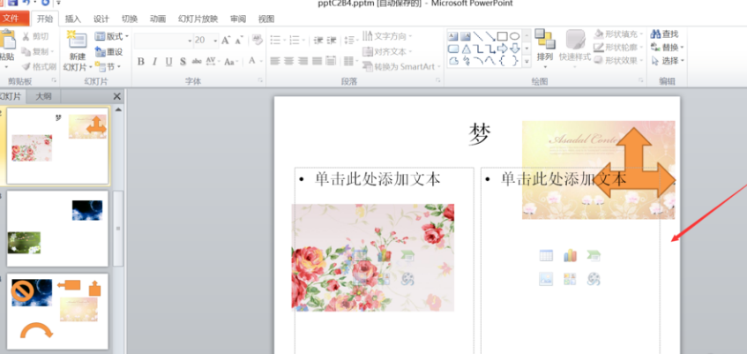This screenshot has width=747, height=354.
Task: Select the rectangle shape in shapes gallery
Action: tap(502, 36)
